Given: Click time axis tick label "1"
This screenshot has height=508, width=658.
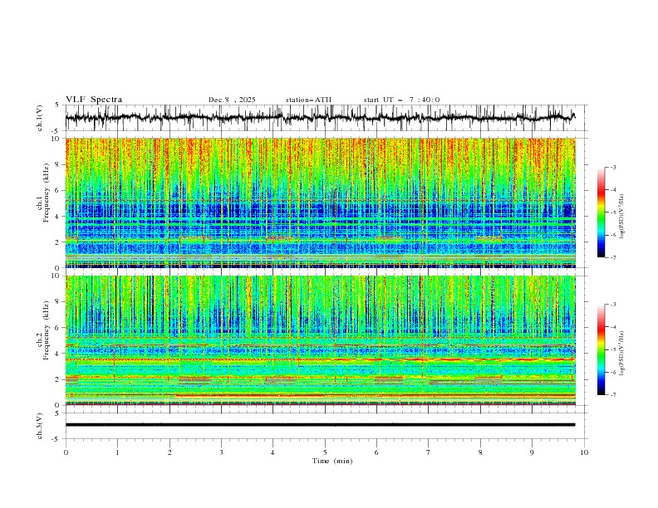Looking at the screenshot, I should (x=117, y=452).
